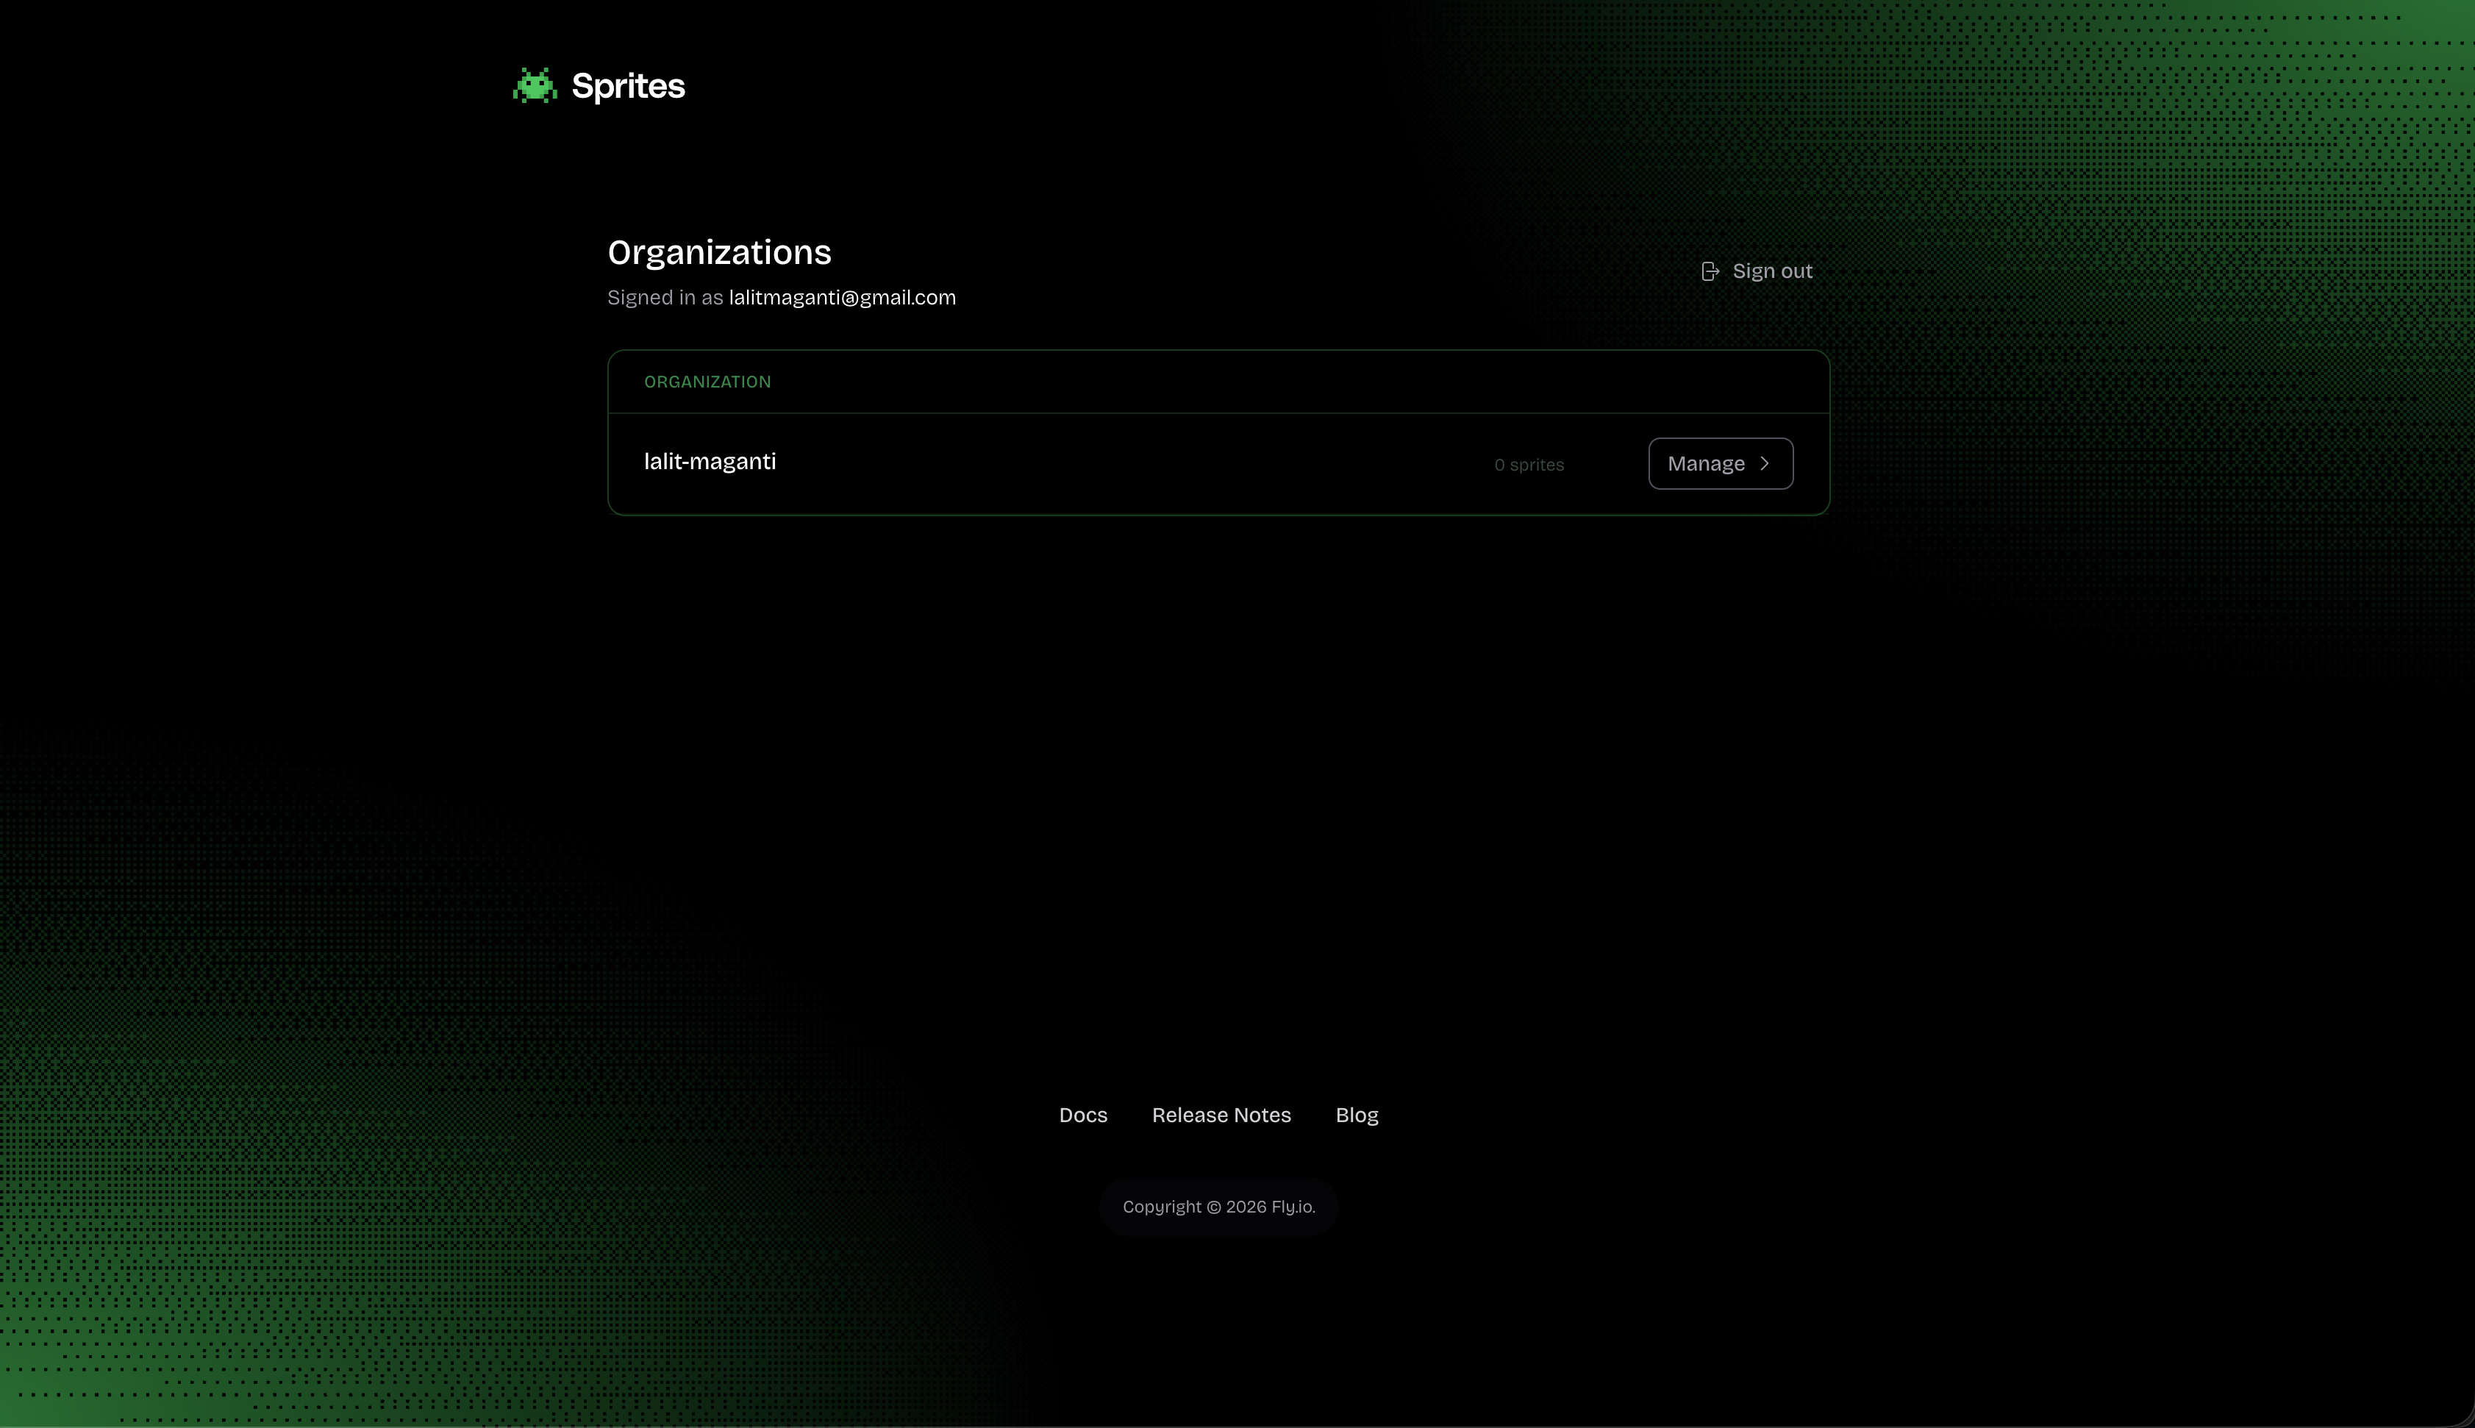The height and width of the screenshot is (1428, 2475).
Task: Click the 0 sprites count label
Action: coord(1529,465)
